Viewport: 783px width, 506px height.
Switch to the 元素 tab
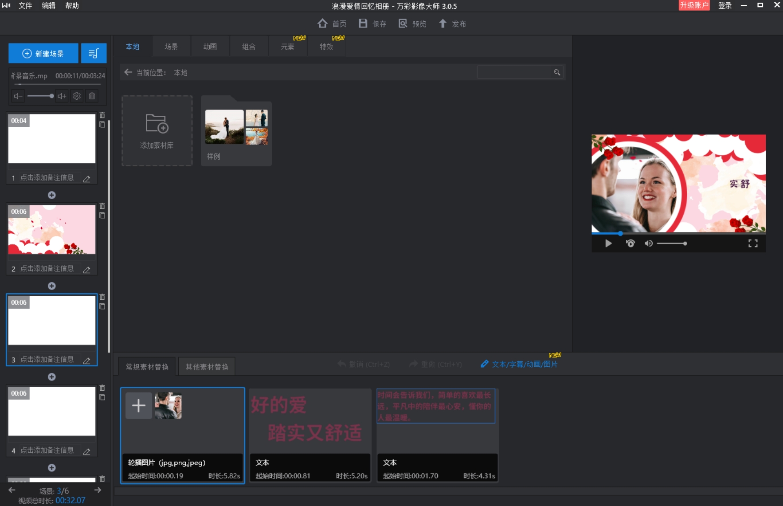pos(287,47)
